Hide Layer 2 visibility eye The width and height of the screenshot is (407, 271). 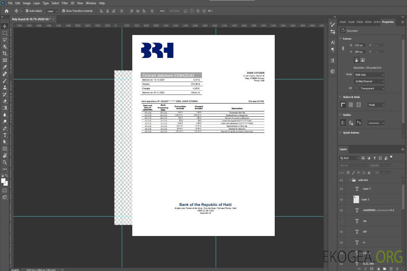click(x=341, y=189)
